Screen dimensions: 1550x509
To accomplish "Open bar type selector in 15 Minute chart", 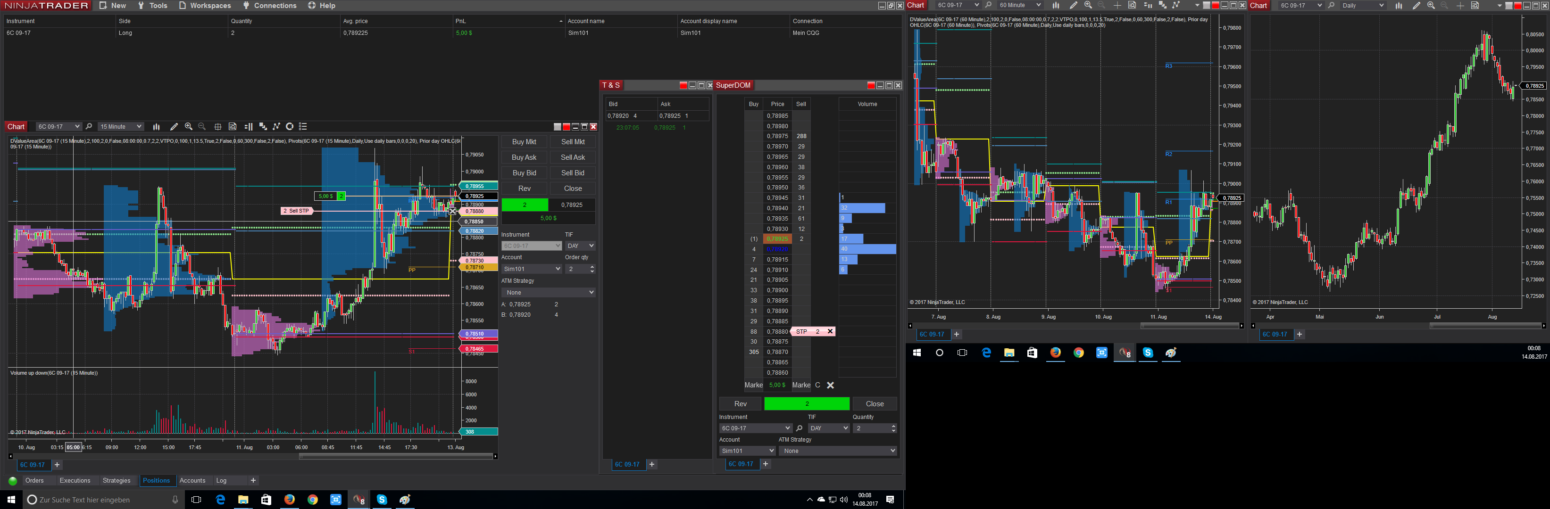I will click(x=157, y=127).
